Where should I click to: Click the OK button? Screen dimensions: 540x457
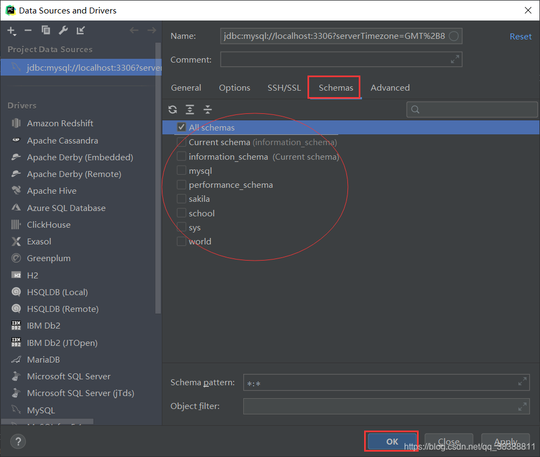pyautogui.click(x=392, y=441)
